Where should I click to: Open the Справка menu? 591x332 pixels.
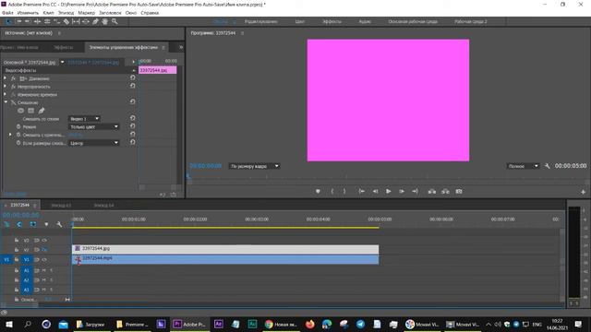150,13
